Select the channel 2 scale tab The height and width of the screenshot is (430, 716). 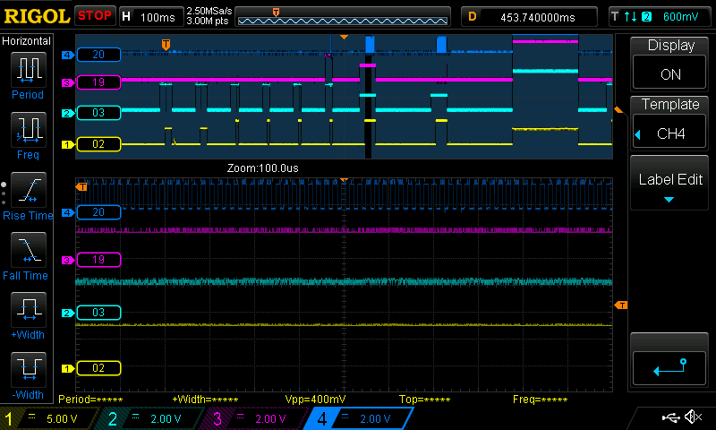pyautogui.click(x=154, y=418)
